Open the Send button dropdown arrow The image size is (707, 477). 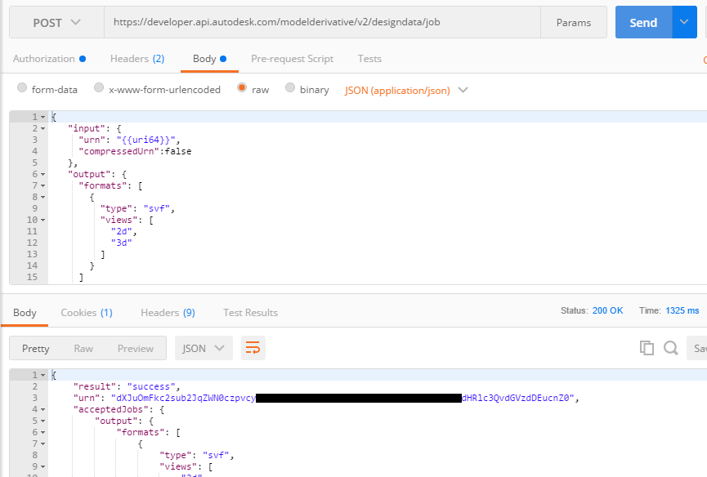click(685, 22)
